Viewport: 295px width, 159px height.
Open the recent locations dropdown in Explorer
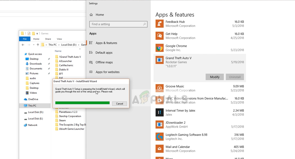pos(34,45)
